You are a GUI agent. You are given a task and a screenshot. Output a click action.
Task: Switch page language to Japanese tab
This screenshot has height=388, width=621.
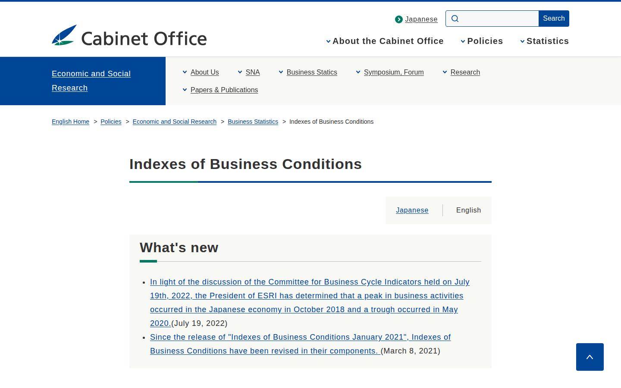coord(412,210)
